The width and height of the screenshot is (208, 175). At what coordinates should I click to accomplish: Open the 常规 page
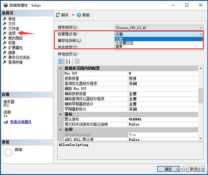pyautogui.click(x=12, y=19)
